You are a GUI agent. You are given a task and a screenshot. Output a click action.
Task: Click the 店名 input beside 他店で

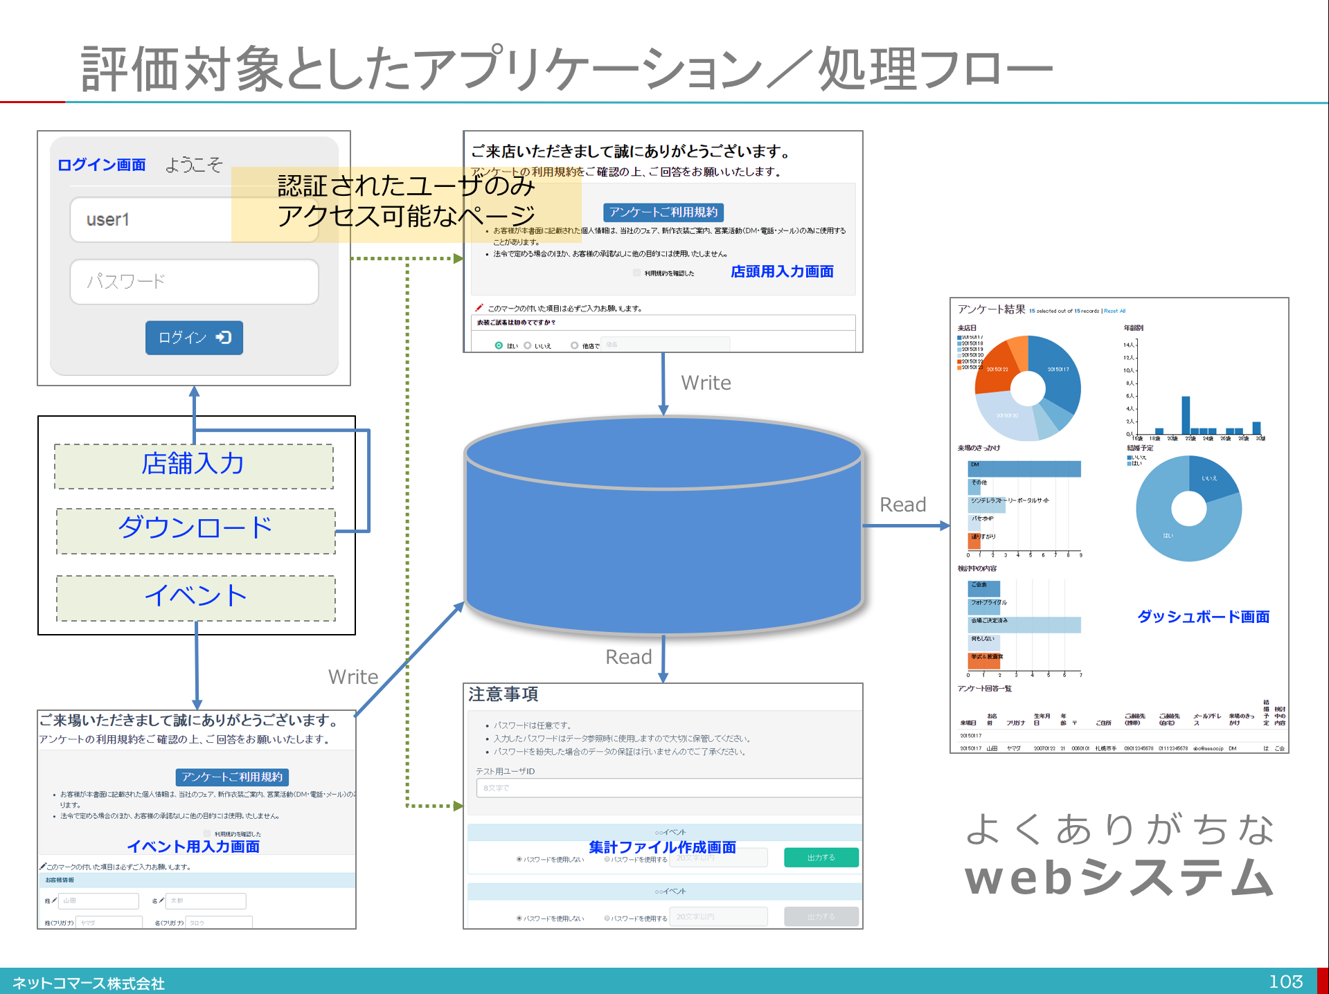666,345
